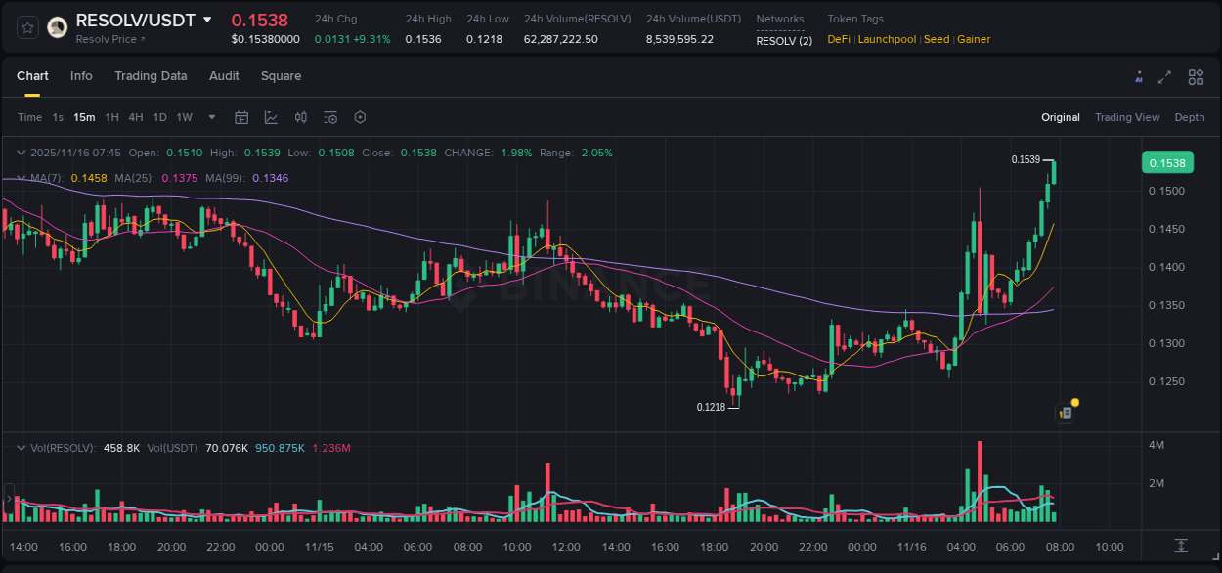
Task: Toggle favorite star for RESOLV/USDT pair
Action: 26,27
